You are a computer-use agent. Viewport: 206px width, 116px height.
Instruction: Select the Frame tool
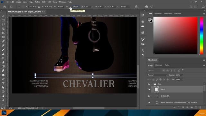point(3,37)
